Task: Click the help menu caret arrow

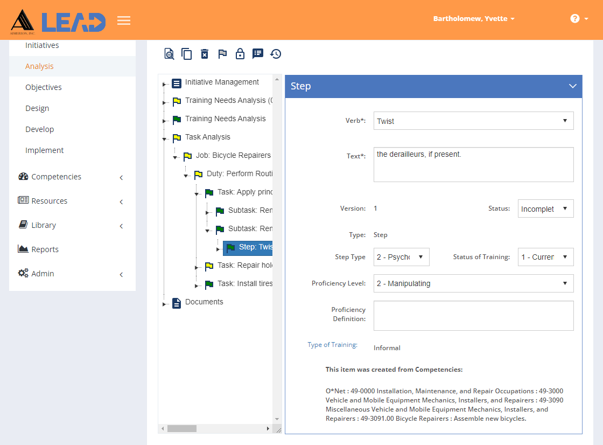Action: point(586,18)
